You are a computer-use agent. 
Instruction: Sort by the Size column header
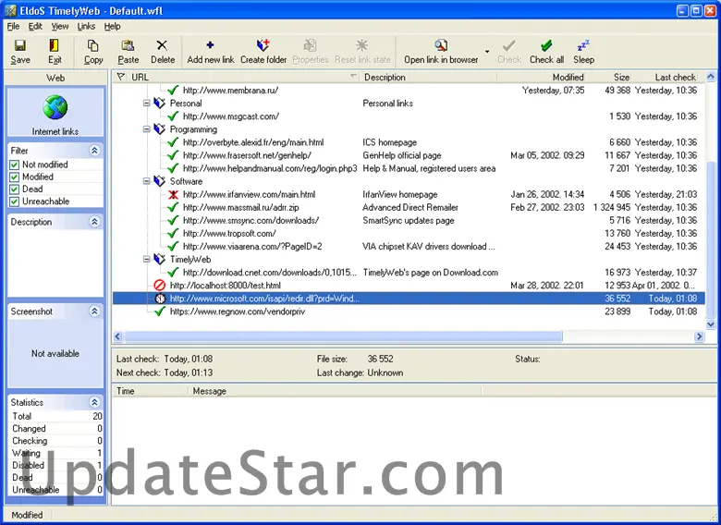(609, 78)
